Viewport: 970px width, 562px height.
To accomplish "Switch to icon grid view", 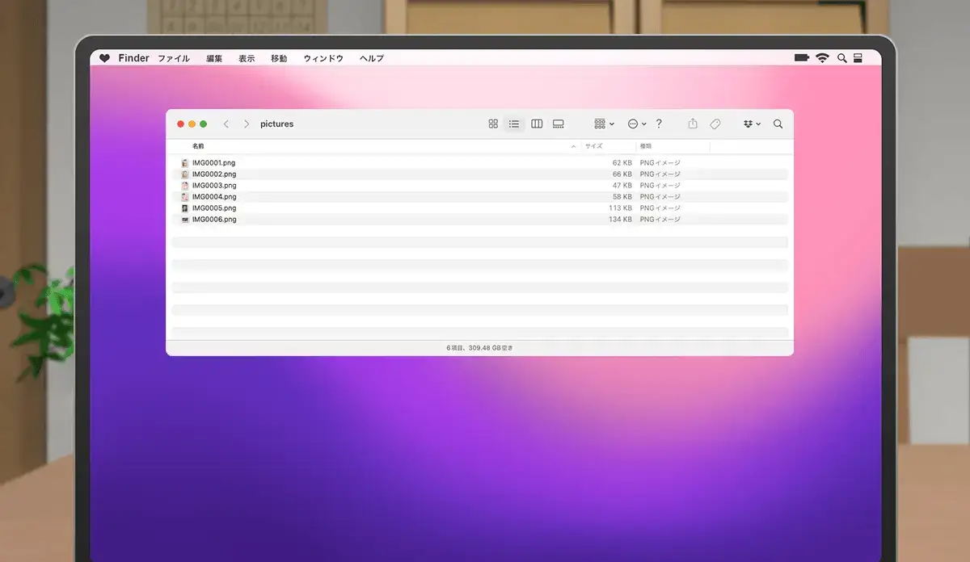I will coord(493,124).
